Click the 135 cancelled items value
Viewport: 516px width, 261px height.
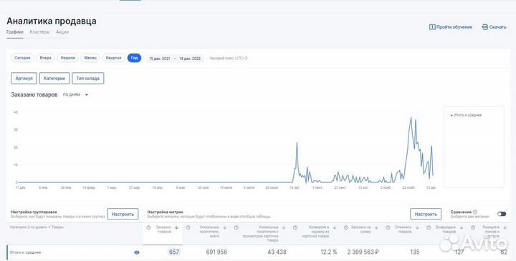coord(415,252)
